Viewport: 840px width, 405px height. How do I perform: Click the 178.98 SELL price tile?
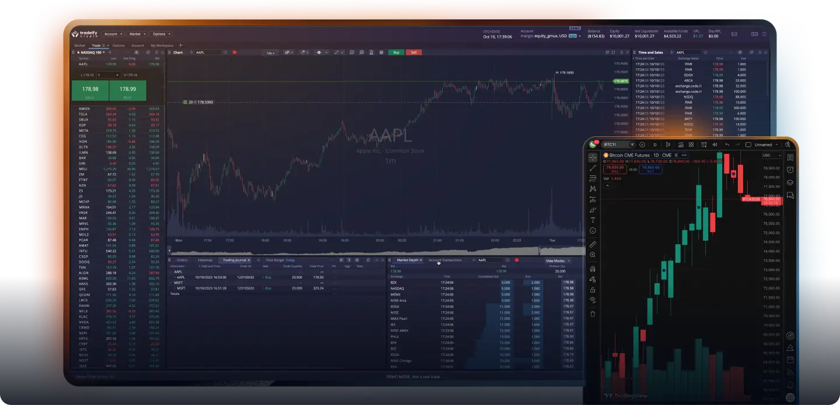point(90,91)
